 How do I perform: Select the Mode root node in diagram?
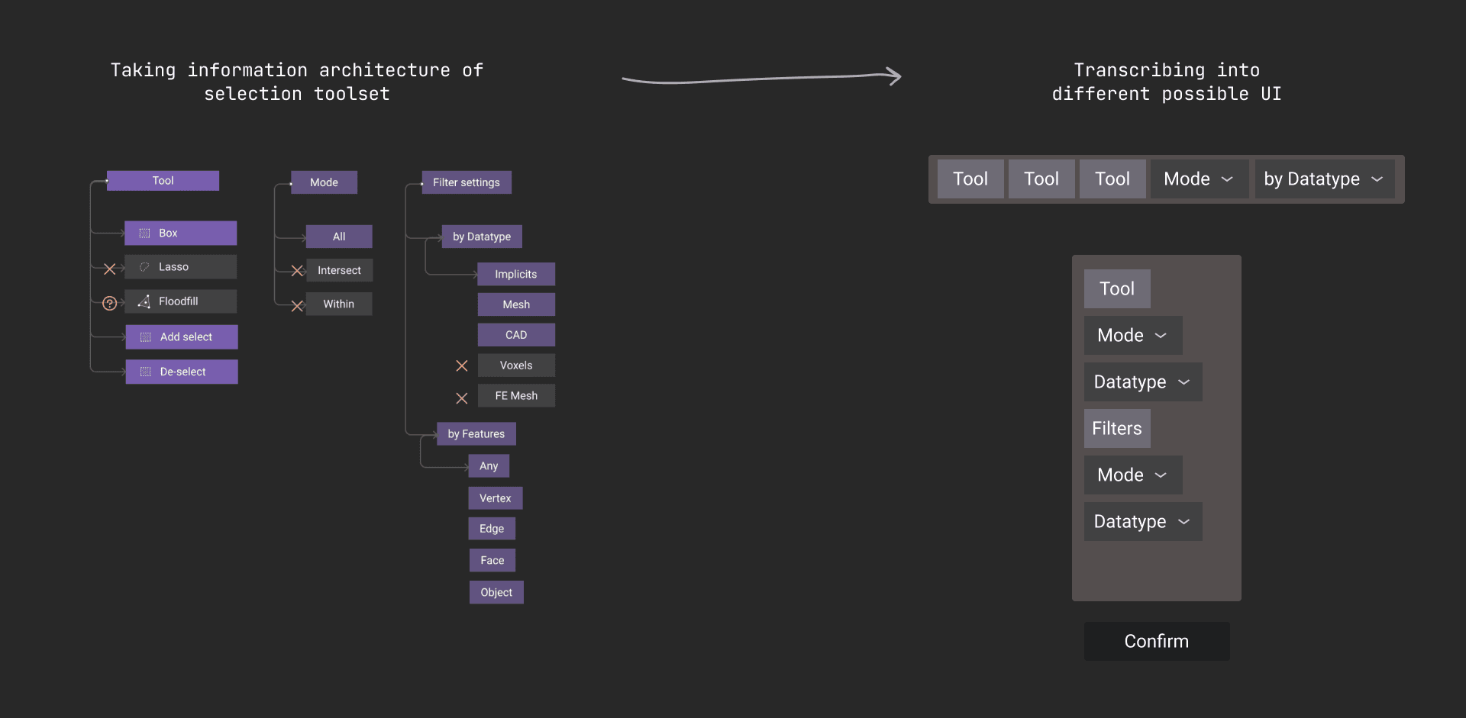(324, 182)
